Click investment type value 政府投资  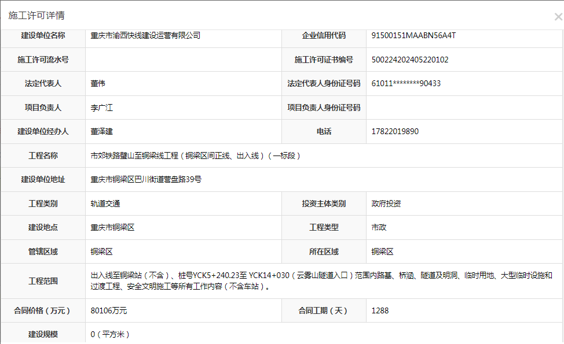pyautogui.click(x=386, y=204)
